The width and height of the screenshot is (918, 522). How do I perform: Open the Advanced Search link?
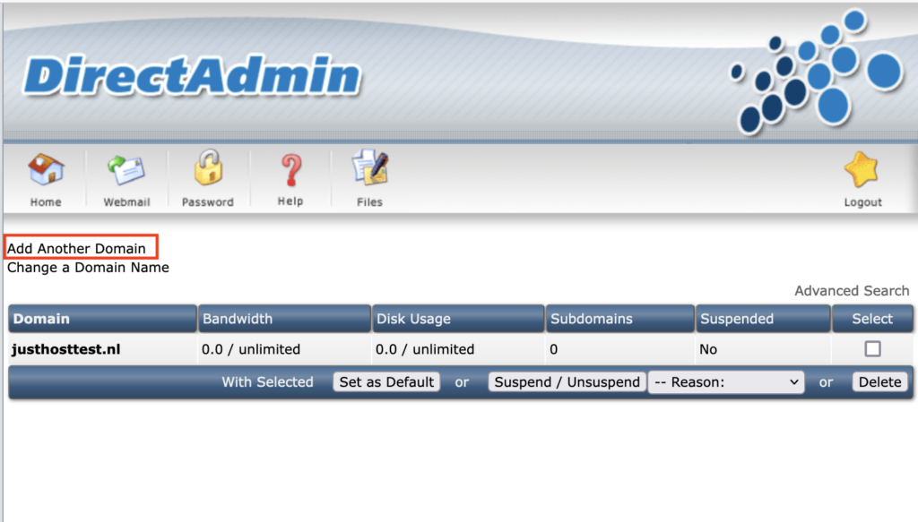[x=852, y=290]
